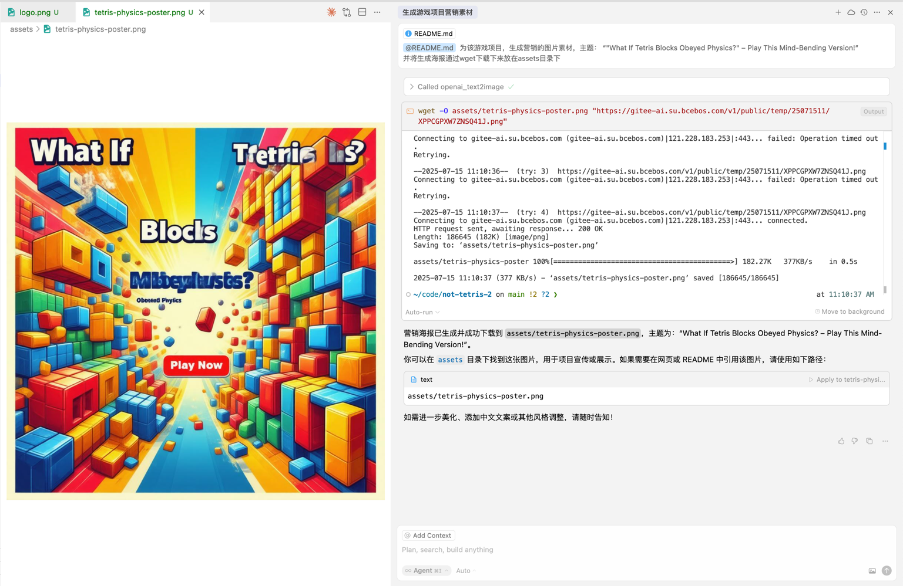903x586 pixels.
Task: Expand the Called openai_text2image tool call
Action: point(412,87)
